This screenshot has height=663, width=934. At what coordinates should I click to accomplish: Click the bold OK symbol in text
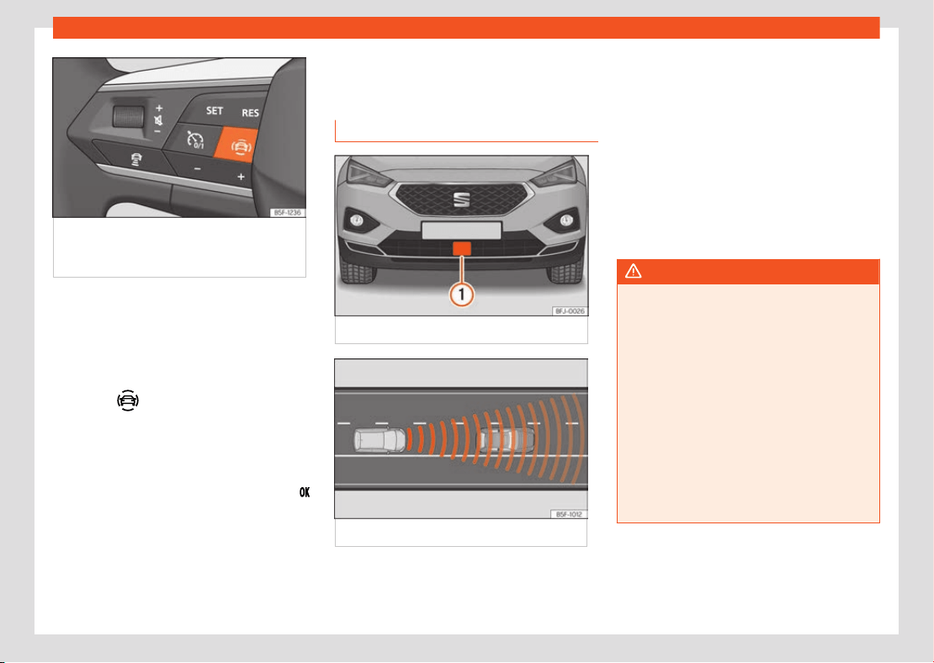[305, 492]
